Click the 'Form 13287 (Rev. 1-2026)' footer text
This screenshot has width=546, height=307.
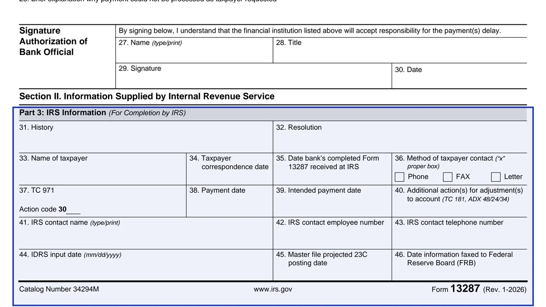pos(479,289)
